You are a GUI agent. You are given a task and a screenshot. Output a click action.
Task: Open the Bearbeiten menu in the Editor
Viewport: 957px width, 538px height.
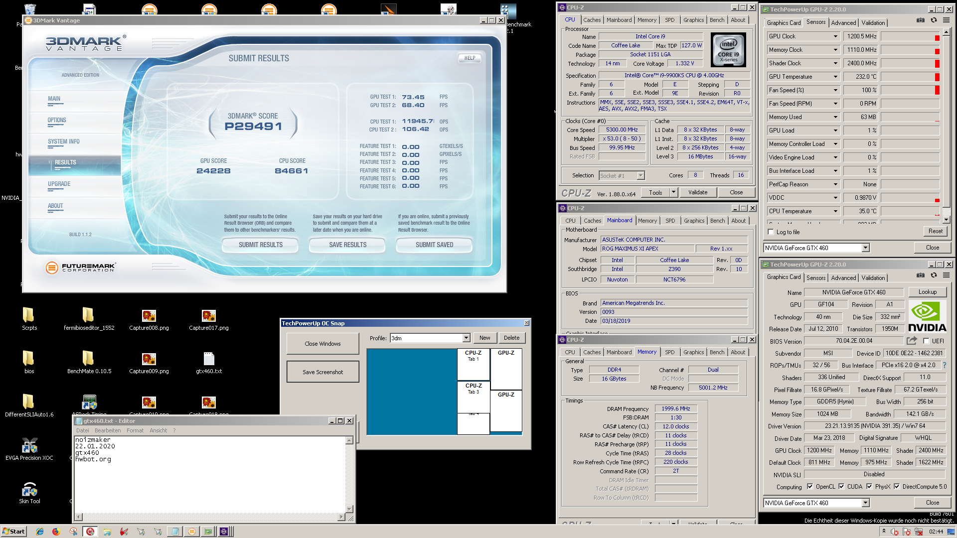[108, 430]
